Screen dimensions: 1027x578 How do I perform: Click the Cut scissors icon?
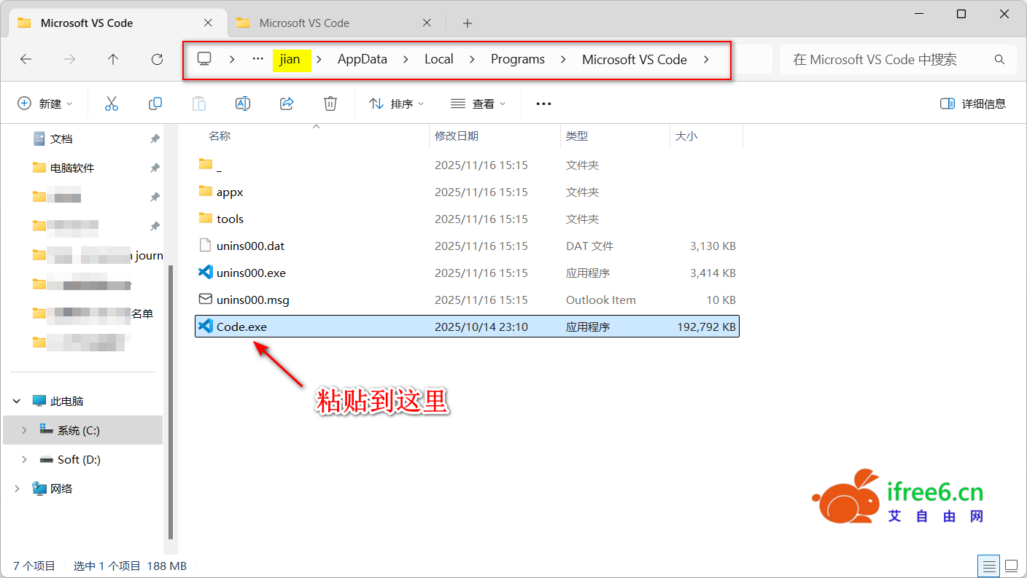click(112, 104)
